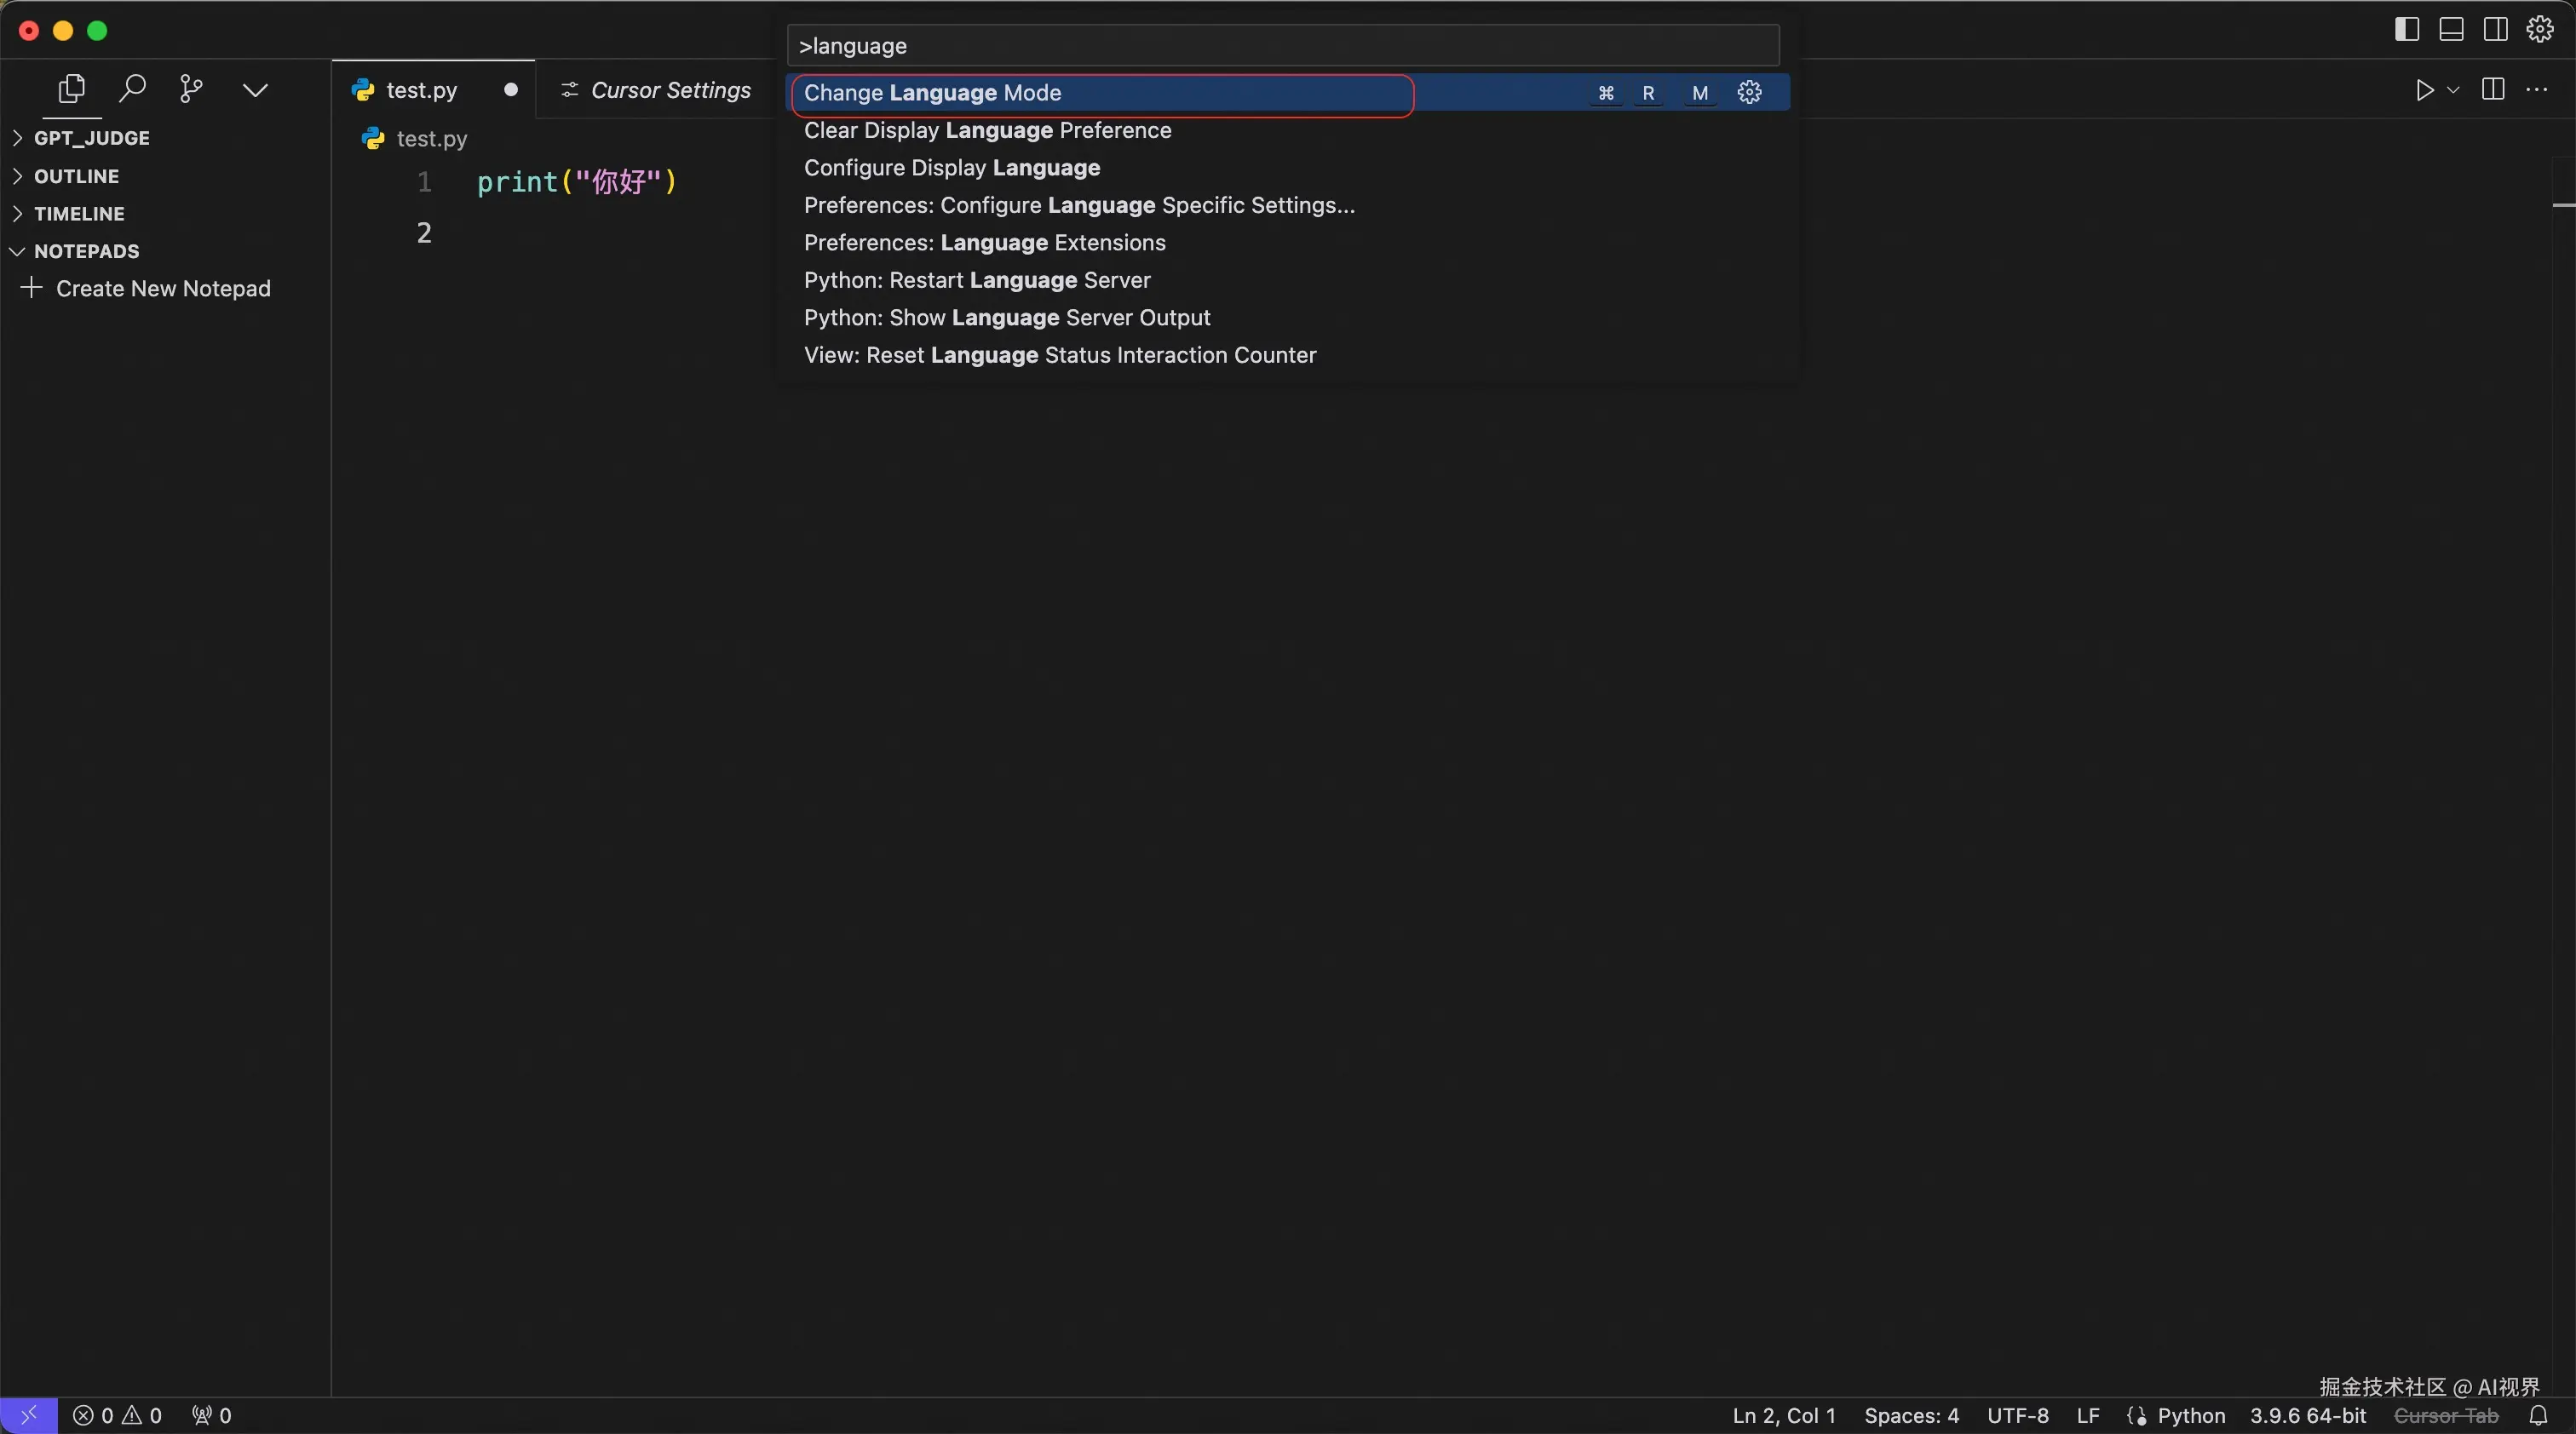Toggle secondary side bar visibility
2576x1434 pixels.
[2495, 30]
